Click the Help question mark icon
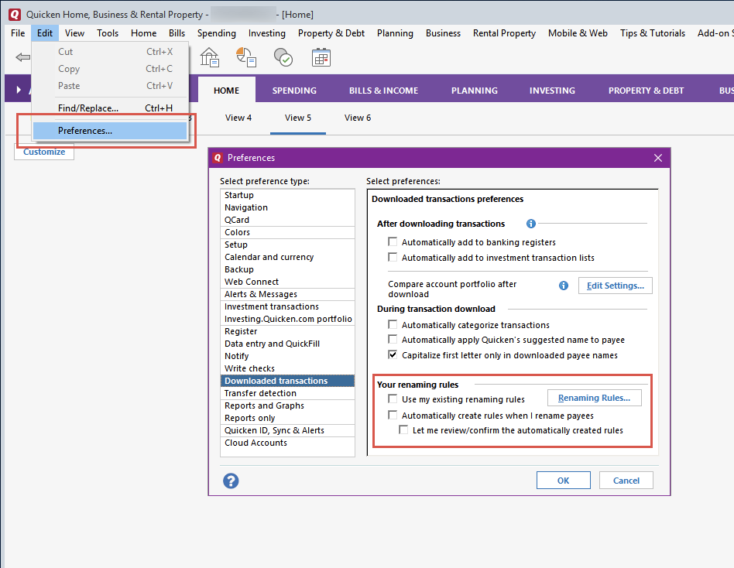Image resolution: width=734 pixels, height=568 pixels. pos(231,481)
